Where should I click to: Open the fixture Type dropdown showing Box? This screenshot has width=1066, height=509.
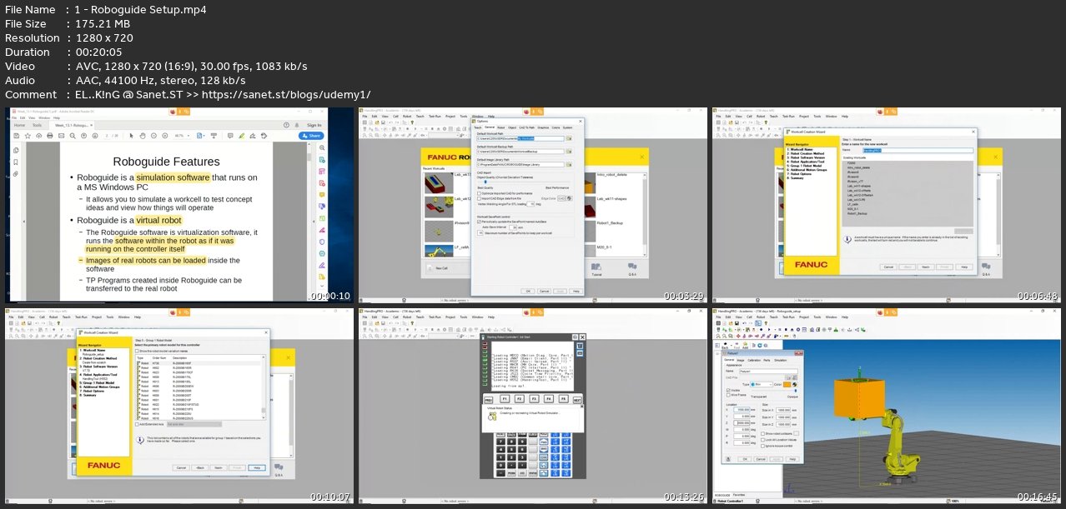coord(762,384)
